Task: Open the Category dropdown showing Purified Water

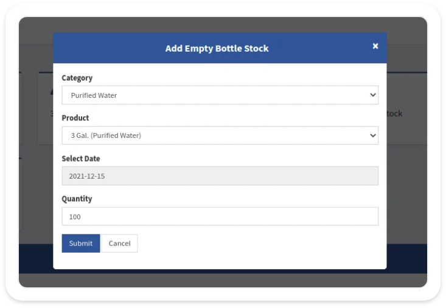Action: 220,95
